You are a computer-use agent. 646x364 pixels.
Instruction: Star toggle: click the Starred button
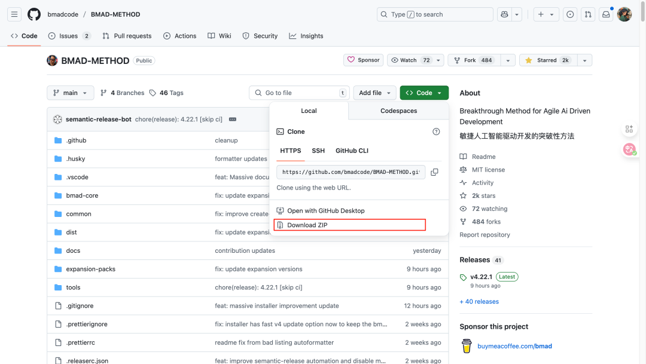549,60
